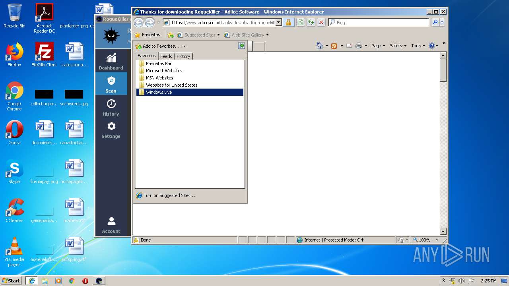Screen dimensions: 509x286
Task: Click the IE vertical scrollbar down arrow
Action: tap(443, 232)
